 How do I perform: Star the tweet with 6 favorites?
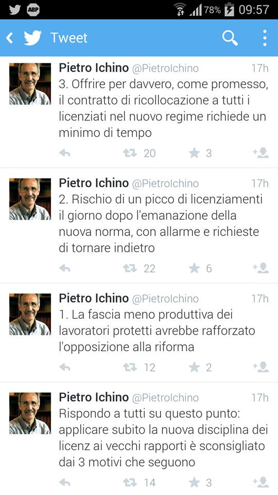click(194, 268)
